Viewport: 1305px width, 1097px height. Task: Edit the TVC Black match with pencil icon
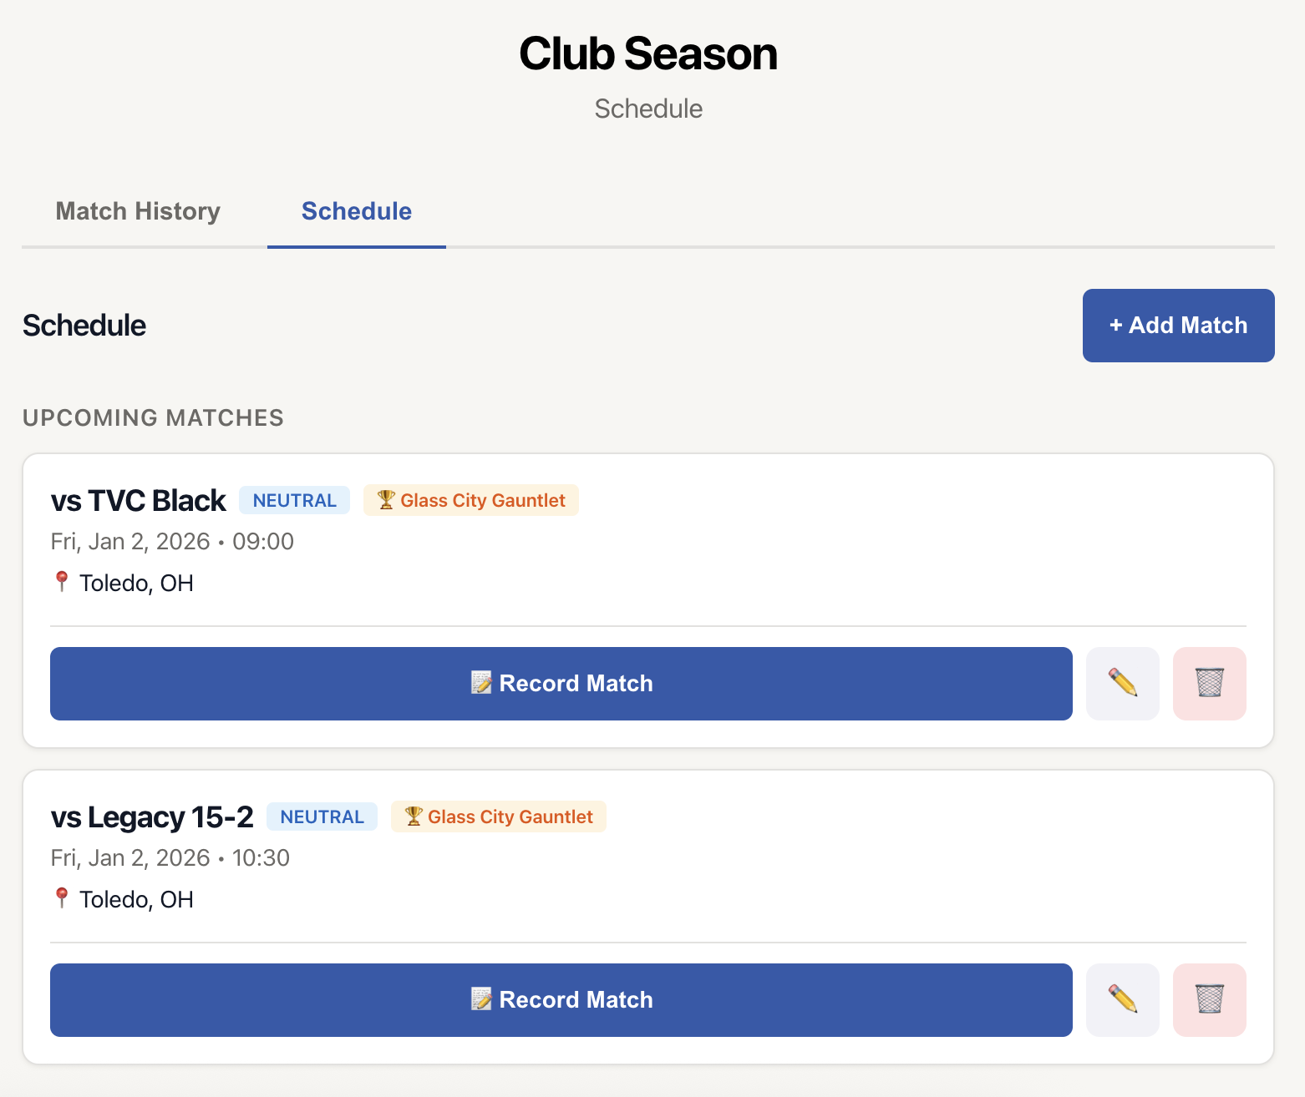(x=1122, y=683)
